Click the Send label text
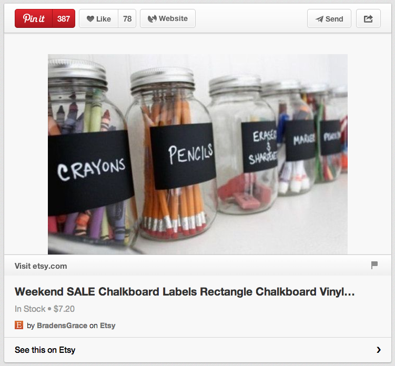The height and width of the screenshot is (366, 395). 335,19
